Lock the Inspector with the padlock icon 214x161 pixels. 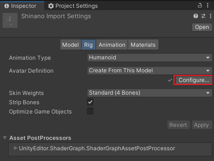pyautogui.click(x=199, y=6)
